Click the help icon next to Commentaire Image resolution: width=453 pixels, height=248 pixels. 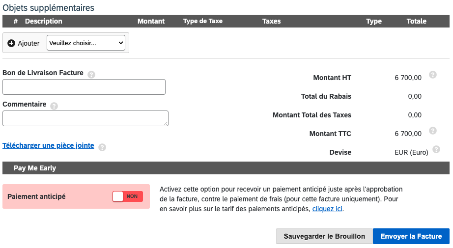point(54,106)
